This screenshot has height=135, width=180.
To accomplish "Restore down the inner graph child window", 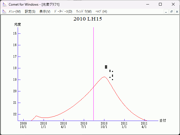I will 171,12.
